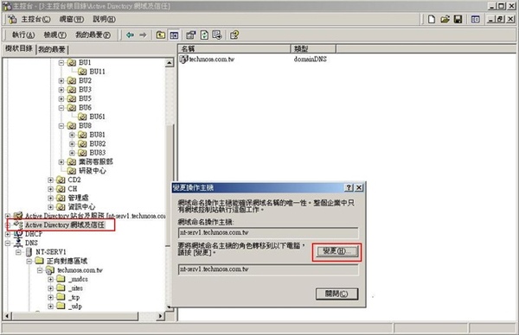Expand the BU81 tree node
Image resolution: width=519 pixels, height=335 pixels.
pyautogui.click(x=72, y=135)
